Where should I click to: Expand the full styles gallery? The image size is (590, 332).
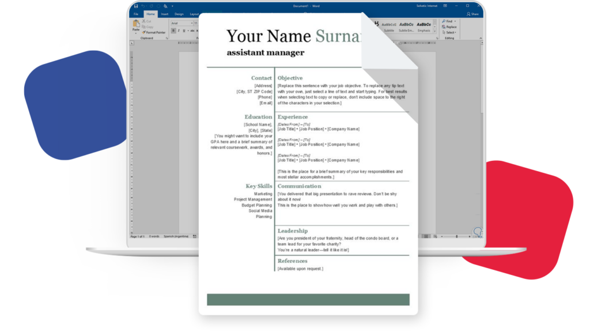coord(434,32)
